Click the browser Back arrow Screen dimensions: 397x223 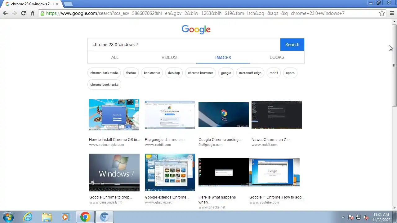click(5, 13)
